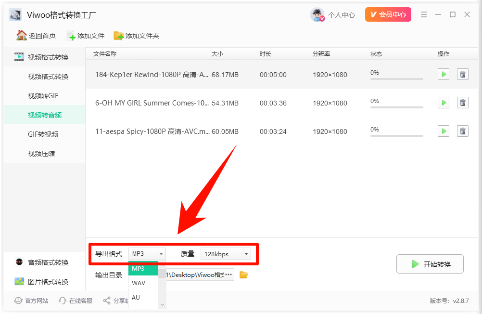Delete the 11-aespa Spicy file
482x314 pixels.
(462, 131)
